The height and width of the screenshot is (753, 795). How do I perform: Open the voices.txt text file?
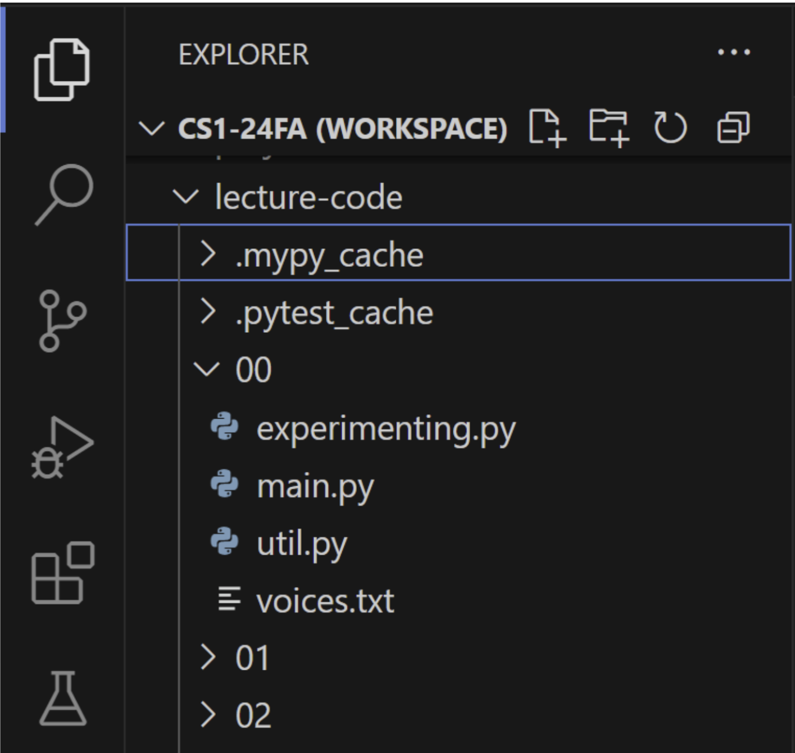pos(325,601)
